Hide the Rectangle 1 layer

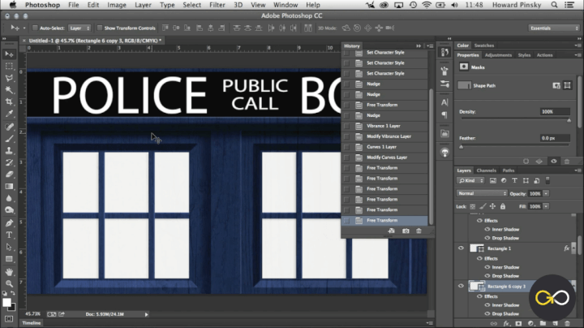[x=461, y=248]
